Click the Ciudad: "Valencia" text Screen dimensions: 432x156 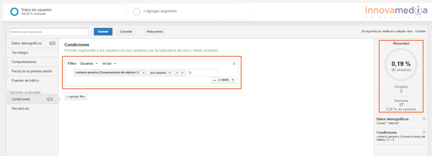tap(388, 123)
